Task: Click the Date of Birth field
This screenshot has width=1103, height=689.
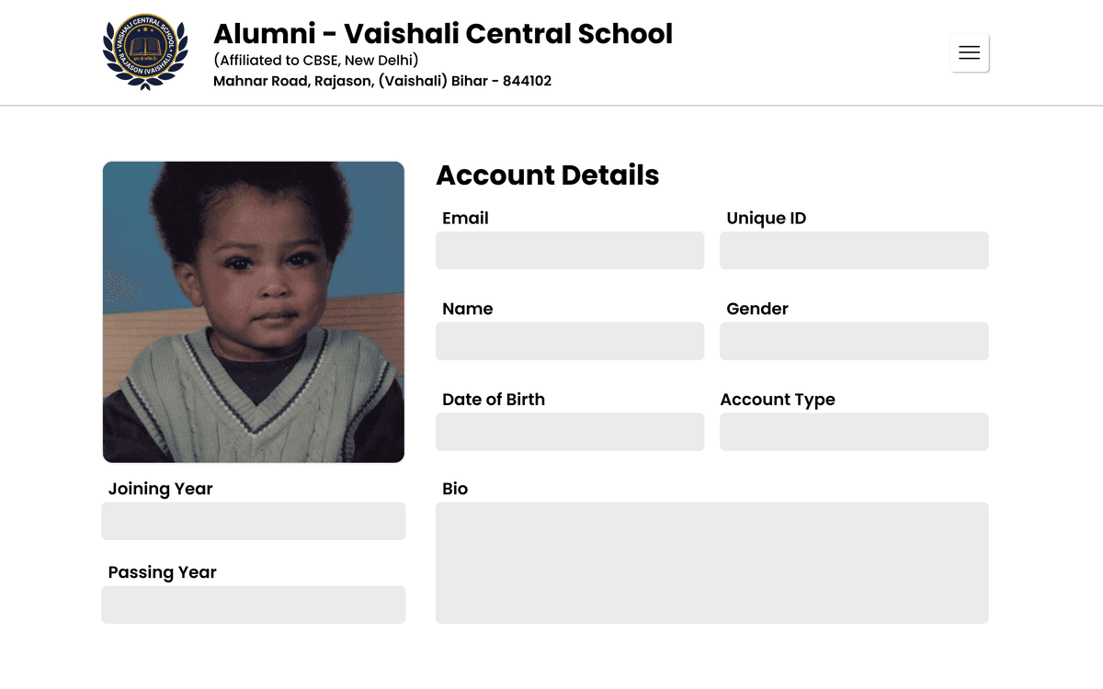Action: point(570,432)
